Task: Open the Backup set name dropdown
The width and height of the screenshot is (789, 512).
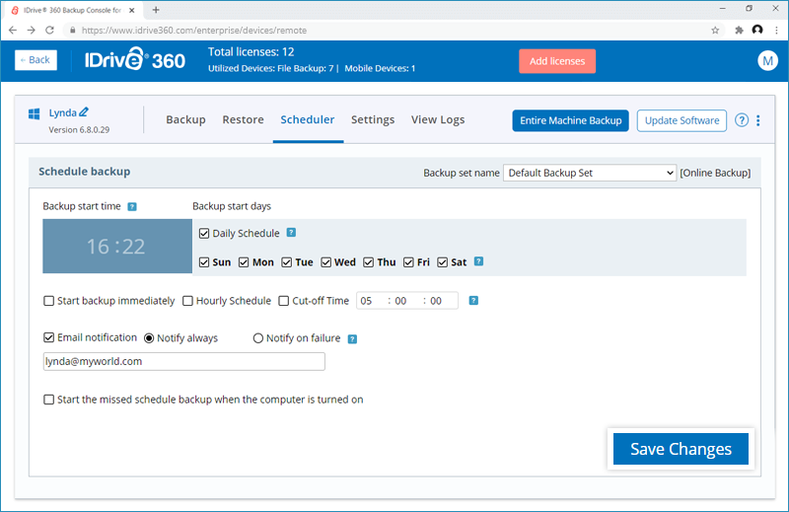Action: [589, 173]
